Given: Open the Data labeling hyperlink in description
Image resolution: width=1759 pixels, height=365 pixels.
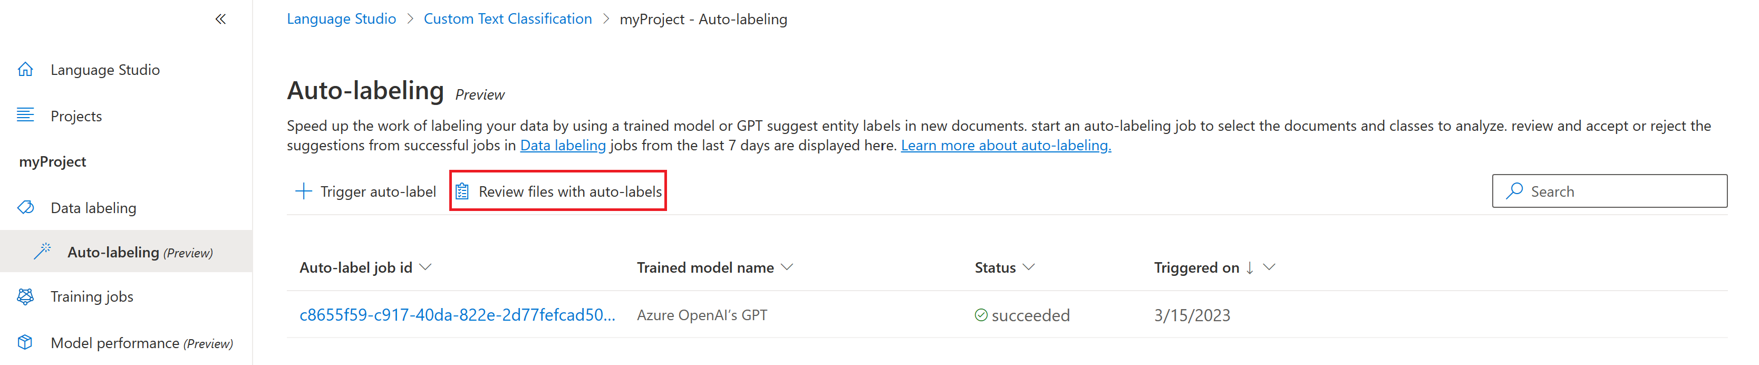Looking at the screenshot, I should point(563,146).
